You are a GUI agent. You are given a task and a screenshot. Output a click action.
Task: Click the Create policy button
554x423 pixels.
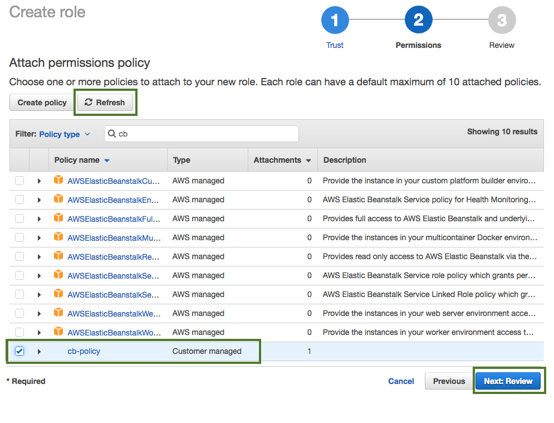point(42,103)
